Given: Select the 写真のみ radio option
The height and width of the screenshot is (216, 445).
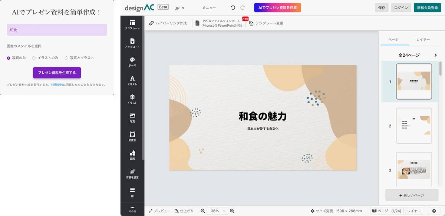Looking at the screenshot, I should 9,58.
